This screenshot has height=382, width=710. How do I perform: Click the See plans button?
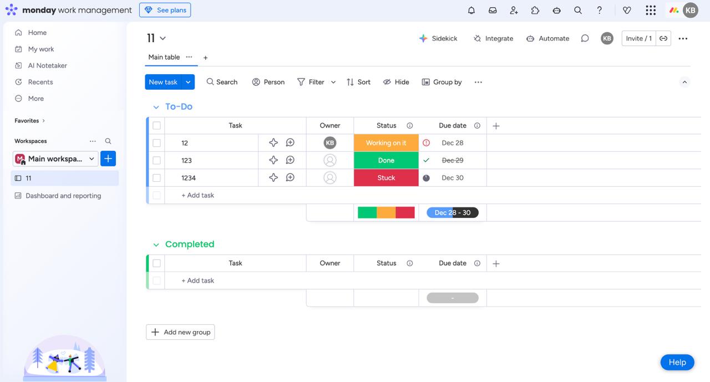click(165, 10)
